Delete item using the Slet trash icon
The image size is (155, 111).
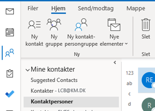(x=146, y=29)
